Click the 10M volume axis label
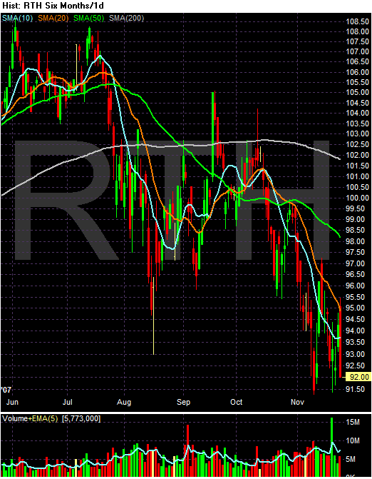This screenshot has height=479, width=372. [353, 441]
